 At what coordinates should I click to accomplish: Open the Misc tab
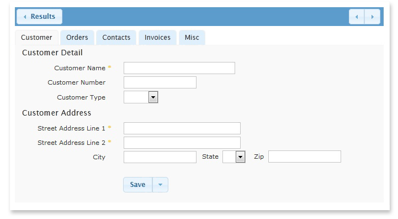(x=192, y=38)
